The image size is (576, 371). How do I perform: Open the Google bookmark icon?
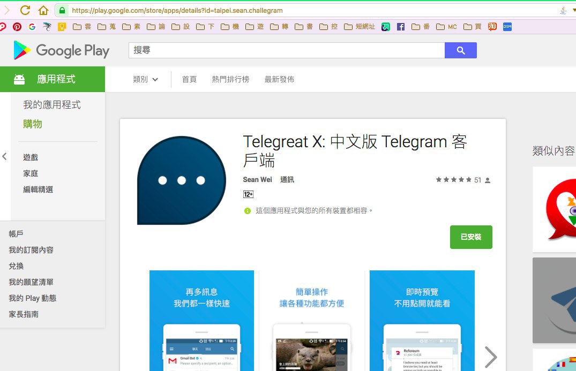click(x=32, y=26)
